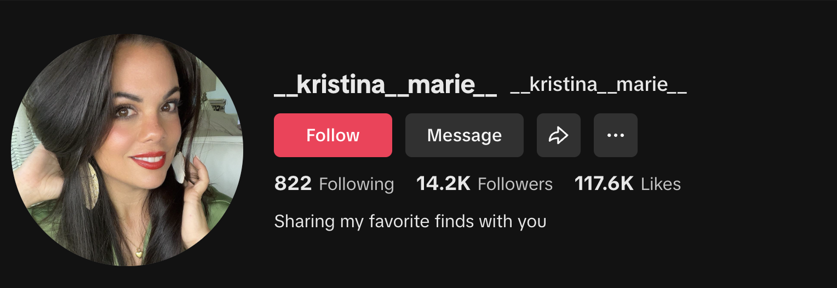Click the 14.2K followers count
This screenshot has height=288, width=837.
(x=443, y=184)
